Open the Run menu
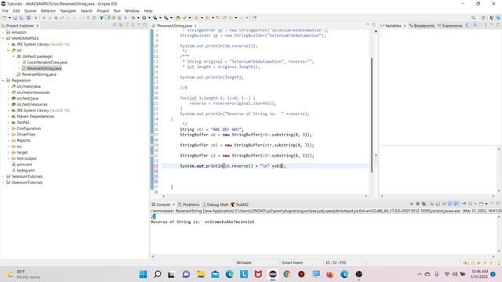 pos(117,10)
